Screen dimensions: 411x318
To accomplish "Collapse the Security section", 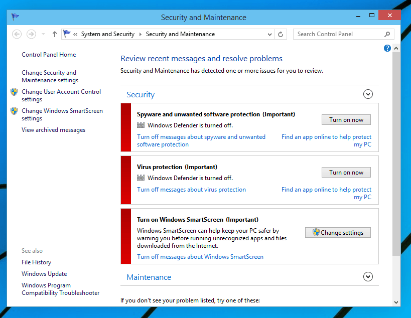I will 368,94.
